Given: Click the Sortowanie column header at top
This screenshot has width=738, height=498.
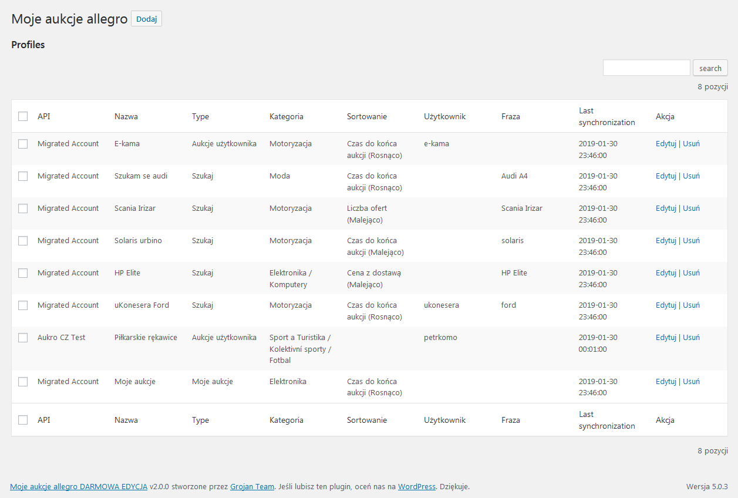Looking at the screenshot, I should point(367,116).
